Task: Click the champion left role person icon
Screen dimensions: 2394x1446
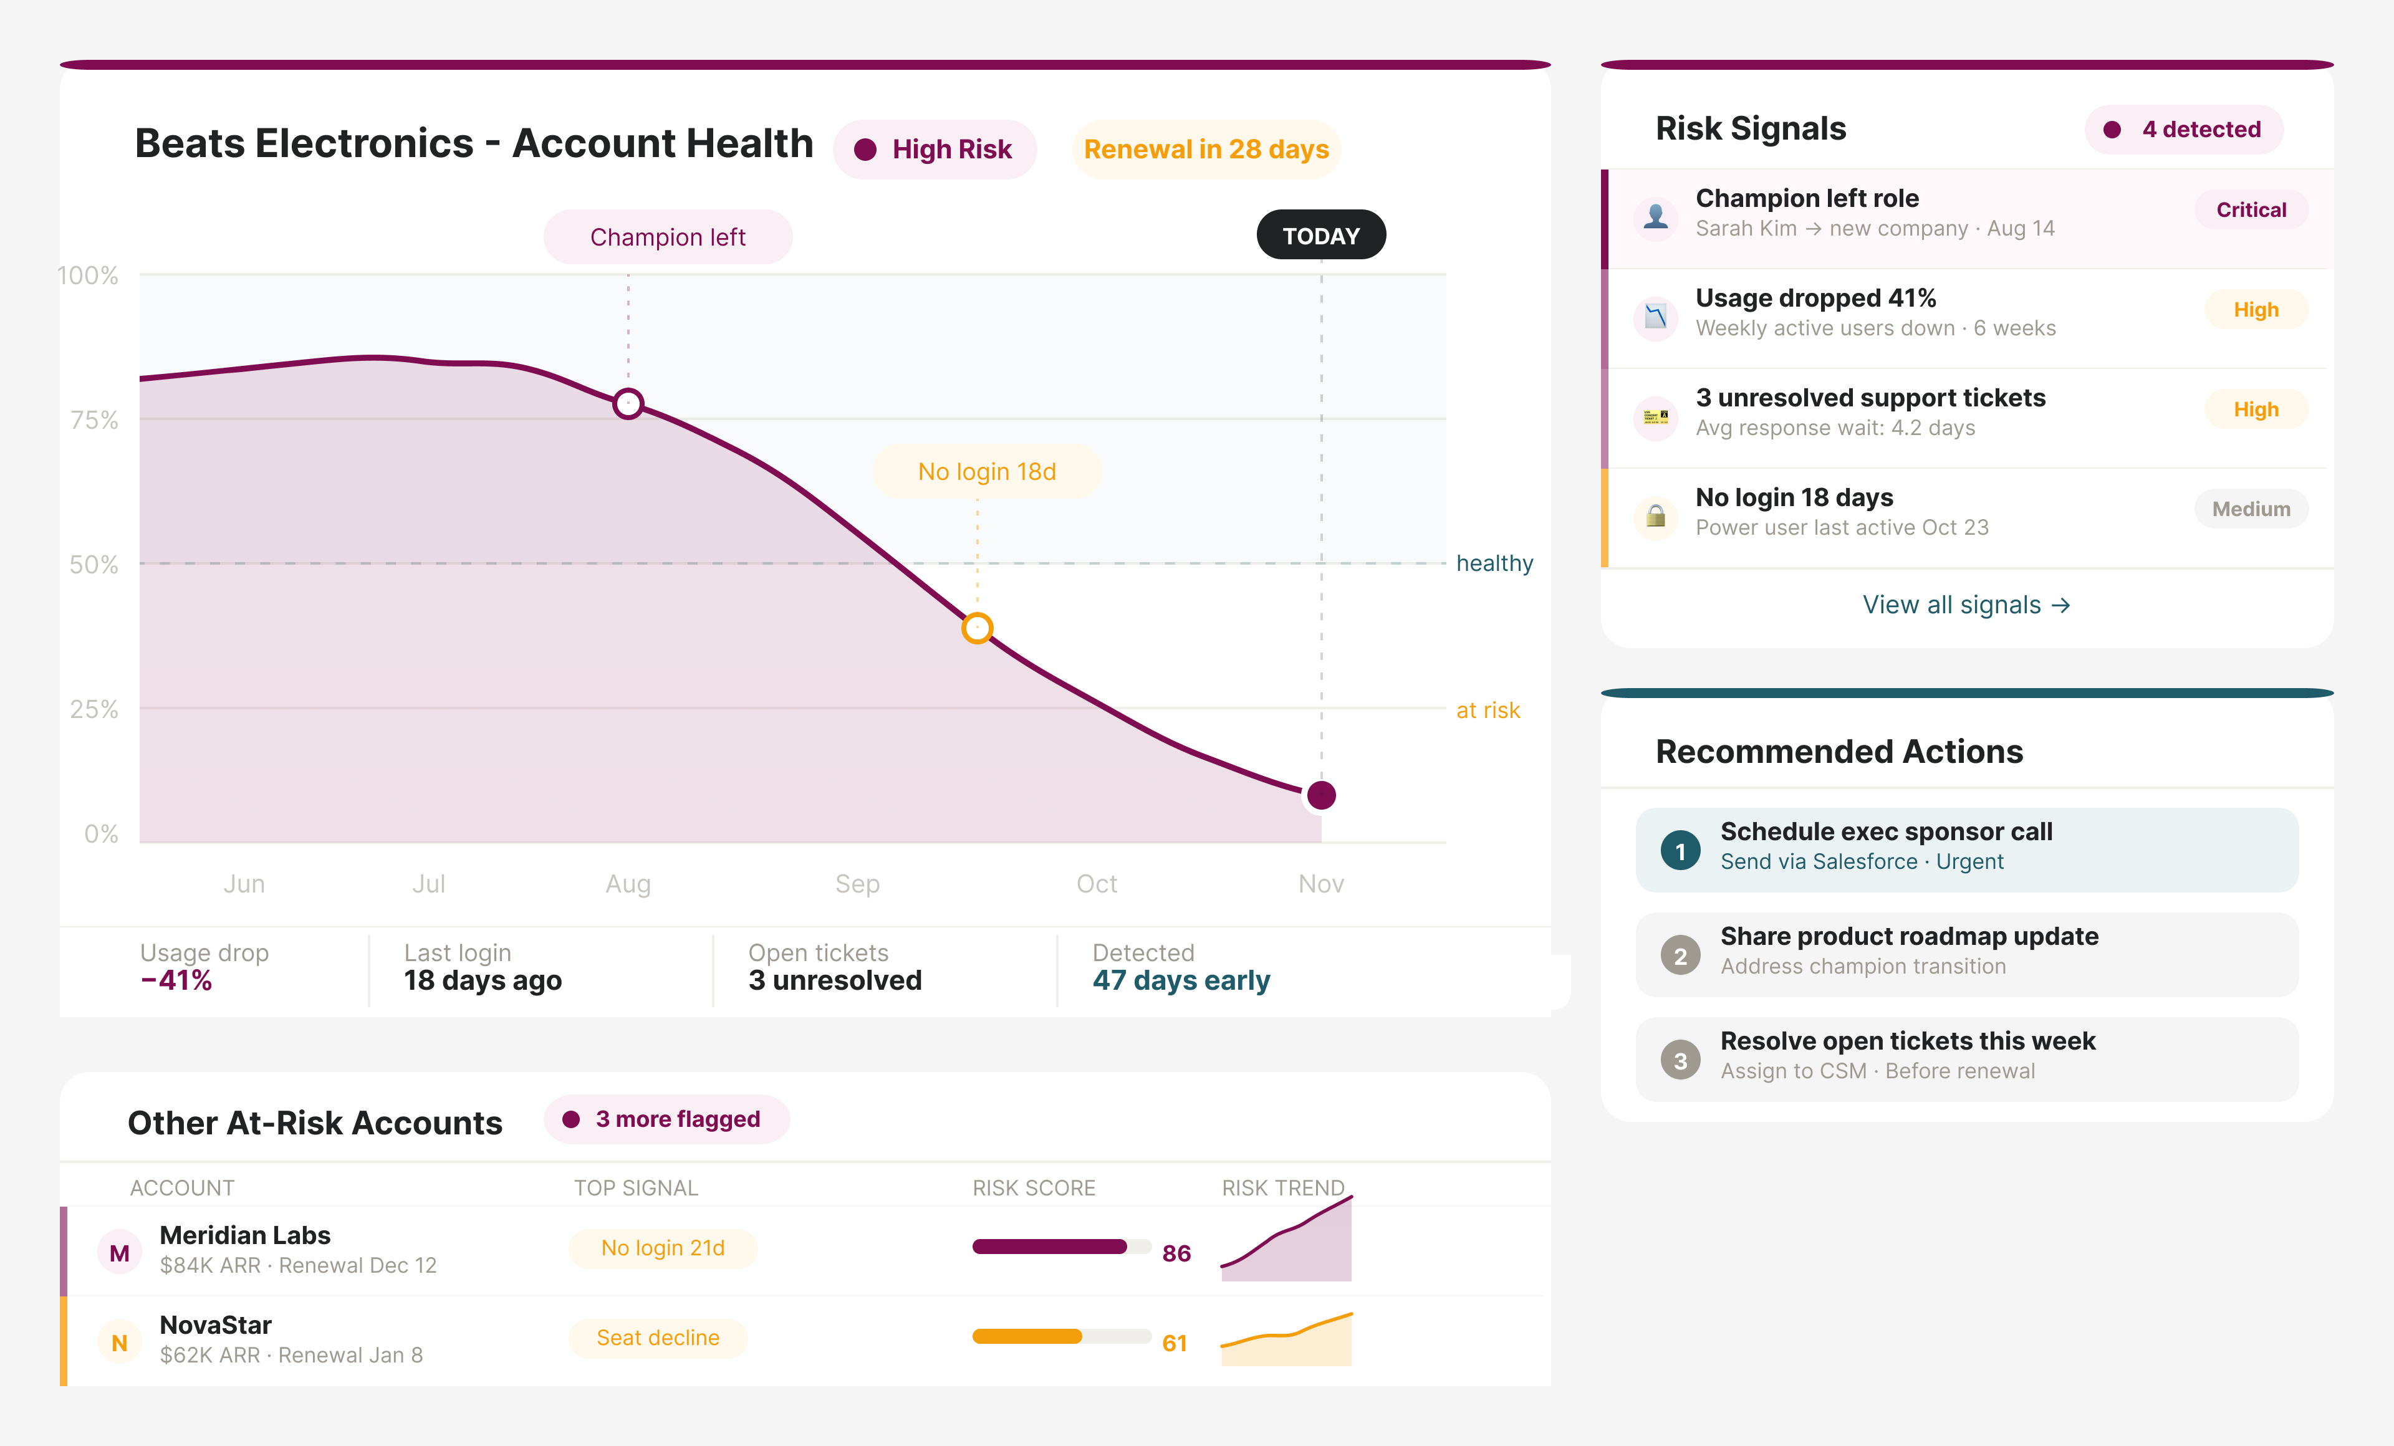Action: pyautogui.click(x=1655, y=218)
